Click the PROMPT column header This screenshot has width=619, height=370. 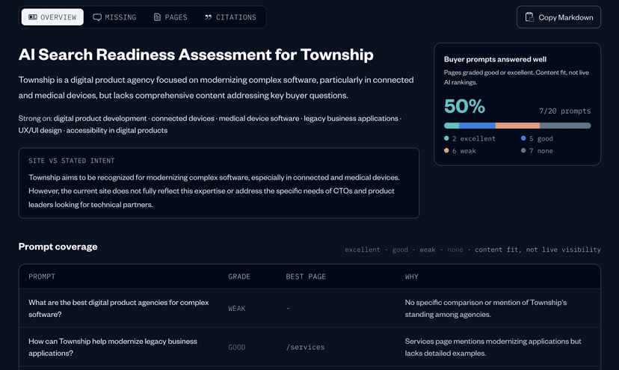tap(42, 277)
